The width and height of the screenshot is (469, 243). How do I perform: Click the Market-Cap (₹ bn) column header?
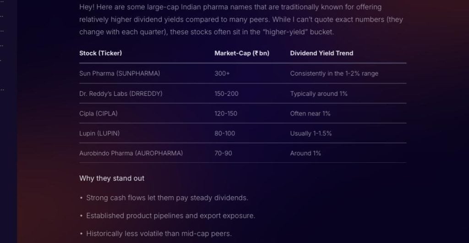(241, 53)
